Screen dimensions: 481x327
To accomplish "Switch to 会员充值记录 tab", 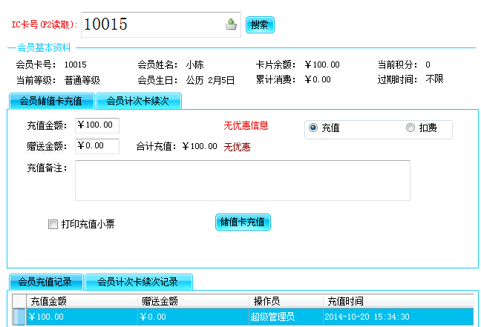I will 45,282.
